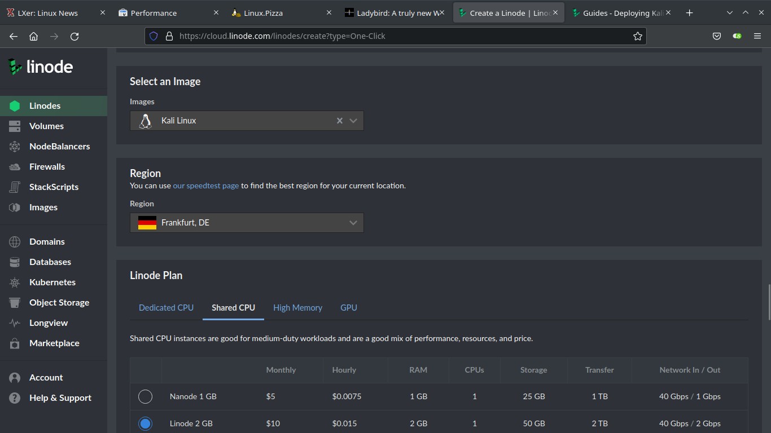The width and height of the screenshot is (771, 433).
Task: Open Marketplace page
Action: coord(54,343)
